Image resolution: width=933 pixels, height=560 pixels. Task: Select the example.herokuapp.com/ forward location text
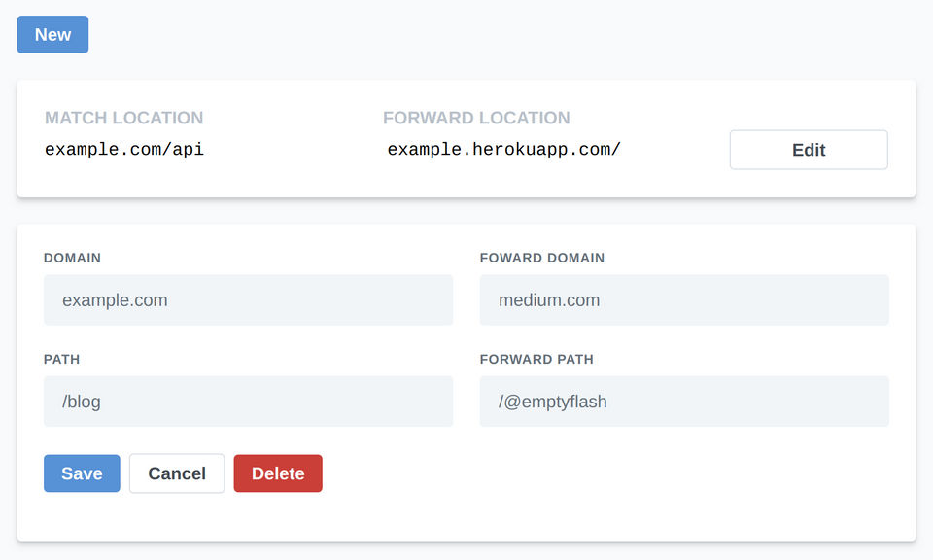coord(504,149)
